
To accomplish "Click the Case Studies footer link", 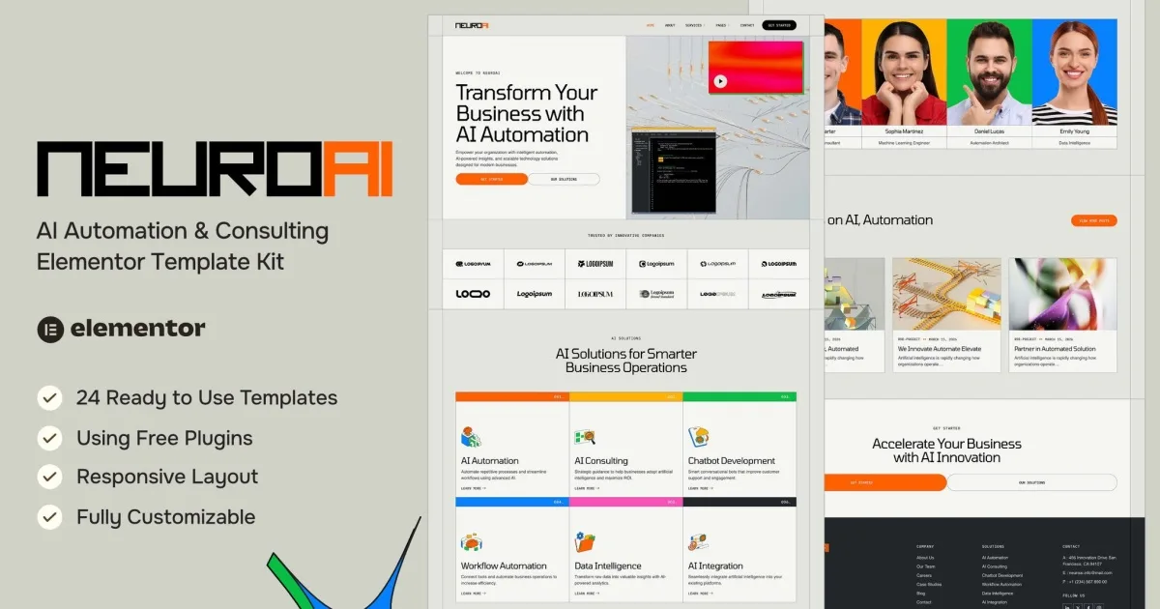I will point(929,584).
